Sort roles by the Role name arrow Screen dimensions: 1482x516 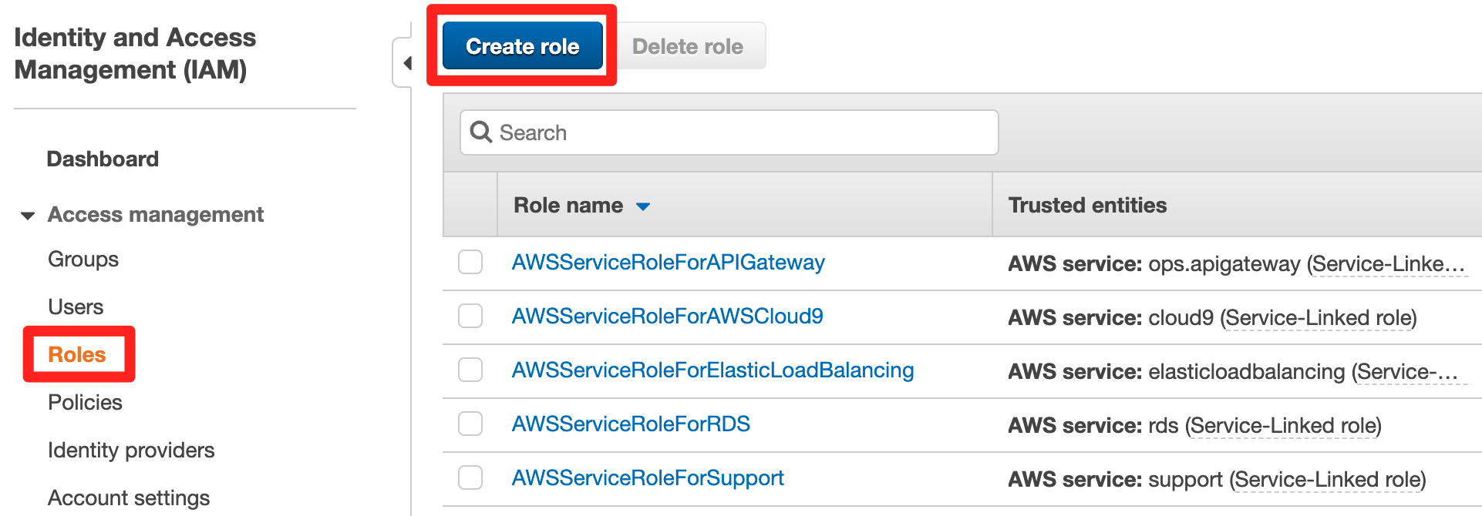click(643, 206)
